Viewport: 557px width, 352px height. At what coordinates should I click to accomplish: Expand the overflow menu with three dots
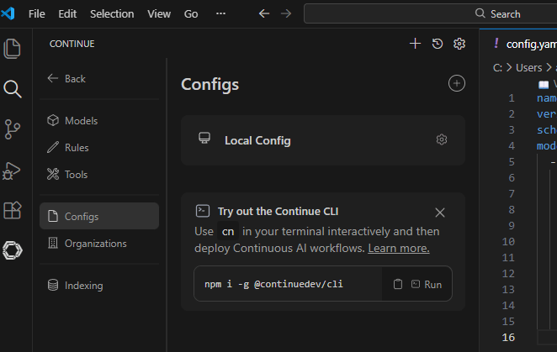(220, 14)
